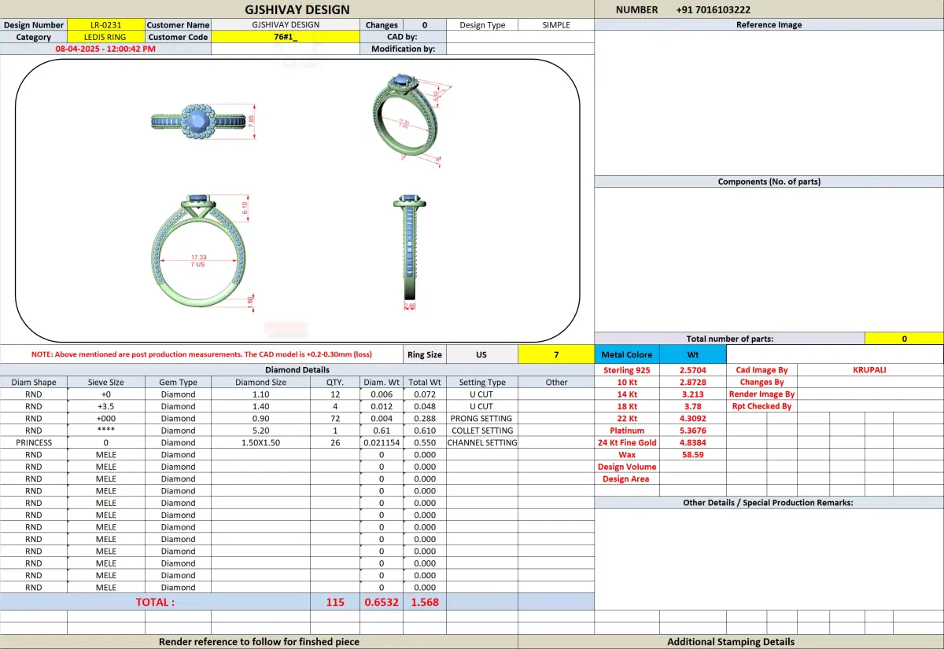Click the Design Volume label
The width and height of the screenshot is (944, 649).
coord(626,467)
